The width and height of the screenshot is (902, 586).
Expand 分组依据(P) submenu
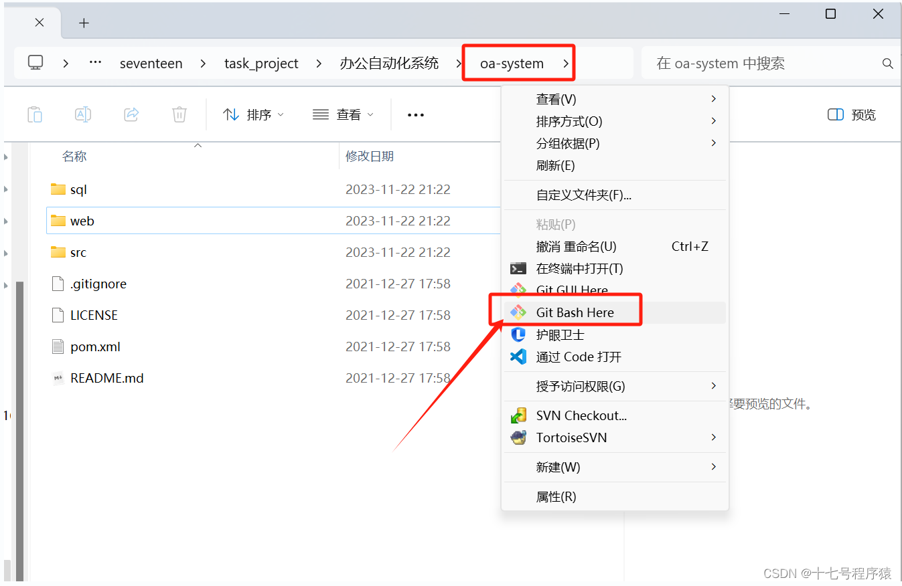(x=615, y=143)
